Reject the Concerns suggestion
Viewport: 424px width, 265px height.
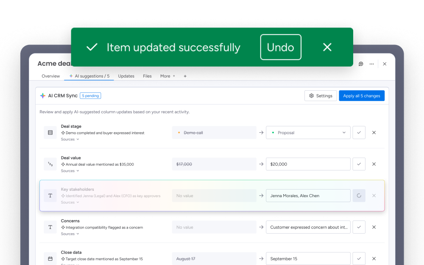pyautogui.click(x=374, y=227)
